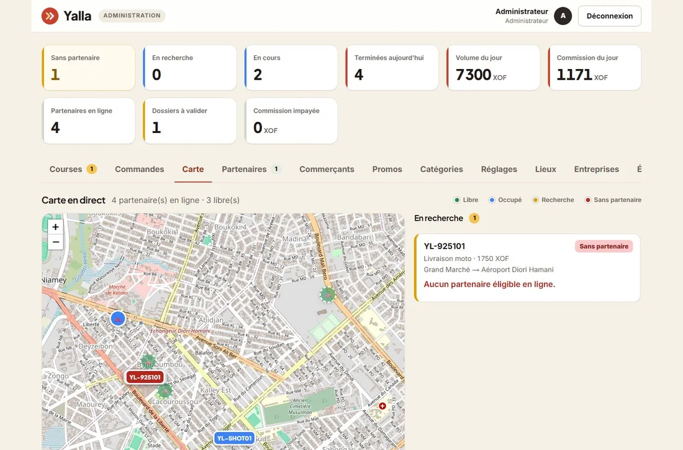
Task: Open the Promos tab
Action: tap(387, 169)
